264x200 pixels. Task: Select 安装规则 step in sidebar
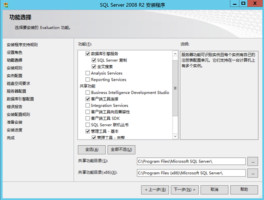(14, 68)
